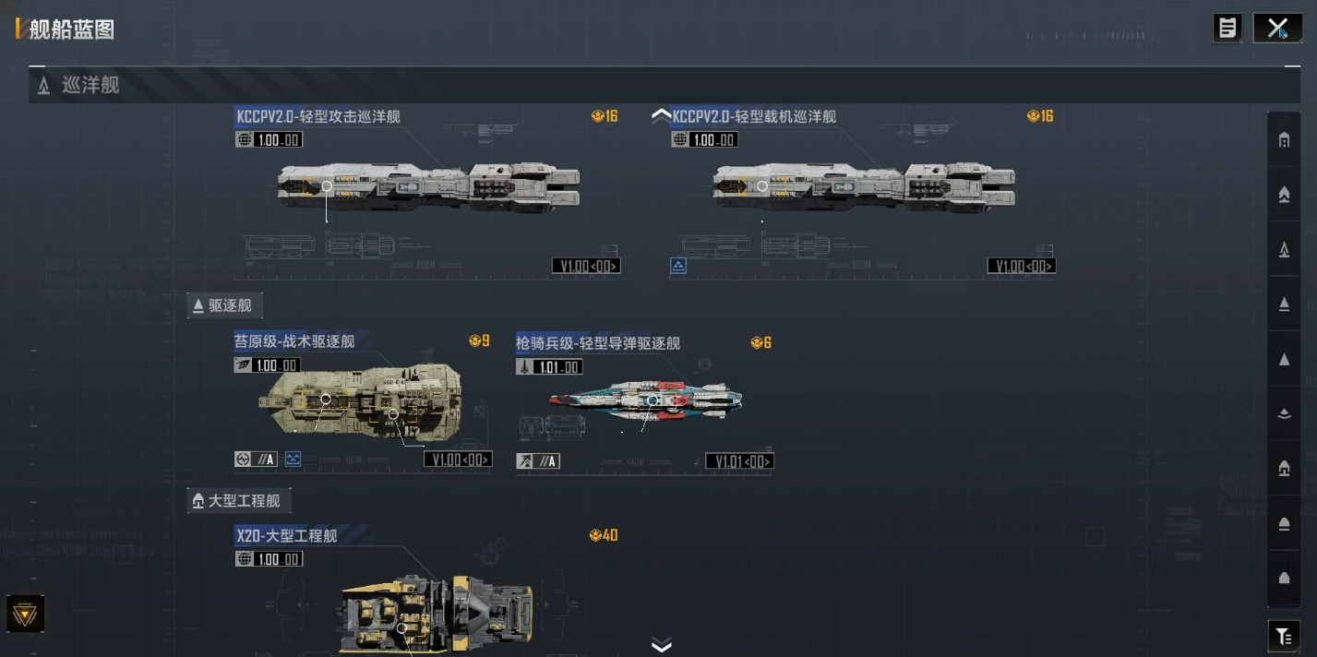1317x657 pixels.
Task: Select the topmost ship class sidebar icon
Action: tap(1284, 140)
